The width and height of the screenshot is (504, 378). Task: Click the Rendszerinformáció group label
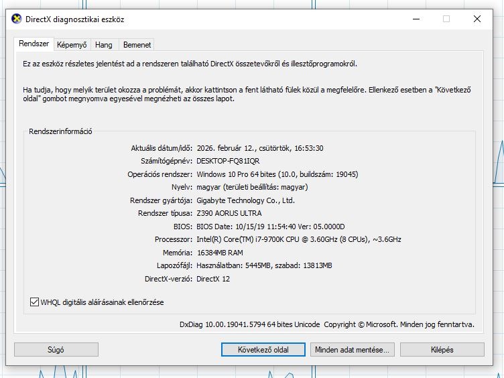point(60,131)
